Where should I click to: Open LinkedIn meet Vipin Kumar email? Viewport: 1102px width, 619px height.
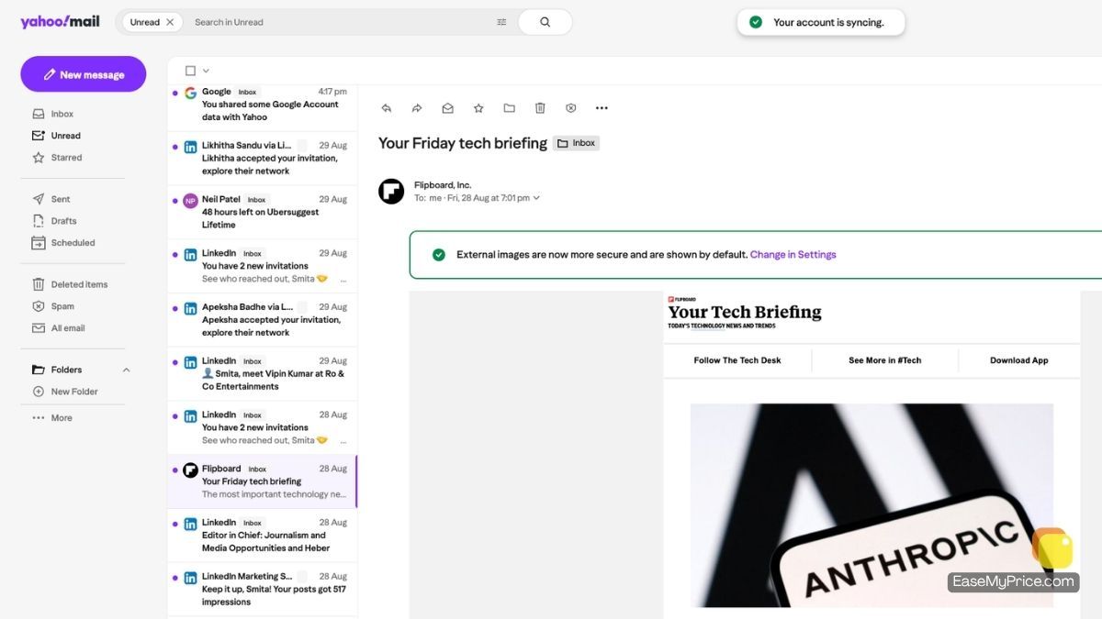263,374
